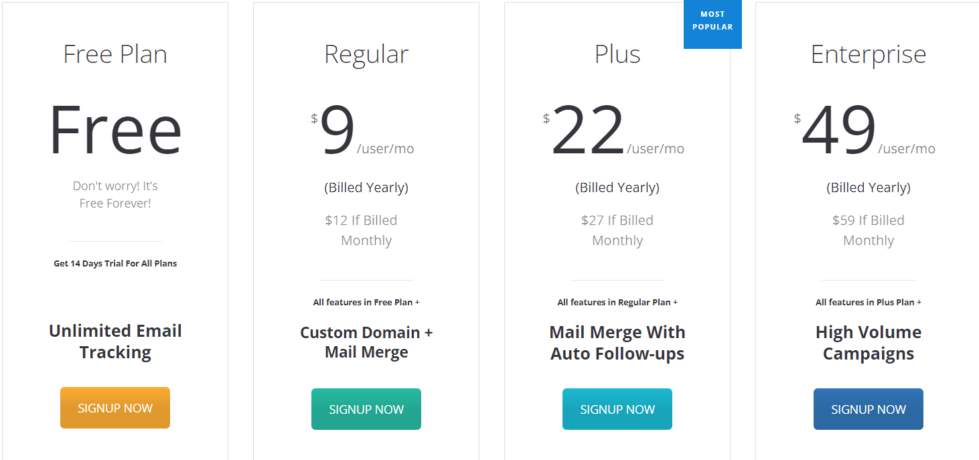Click "Get 14 Days Trial For All Plans"
The image size is (979, 460).
pos(115,264)
